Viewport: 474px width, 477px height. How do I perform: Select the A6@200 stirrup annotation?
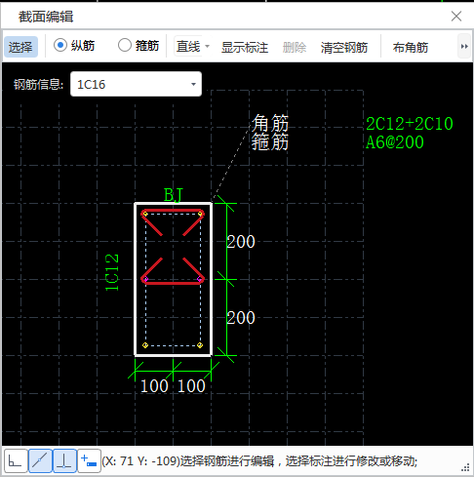pyautogui.click(x=395, y=142)
